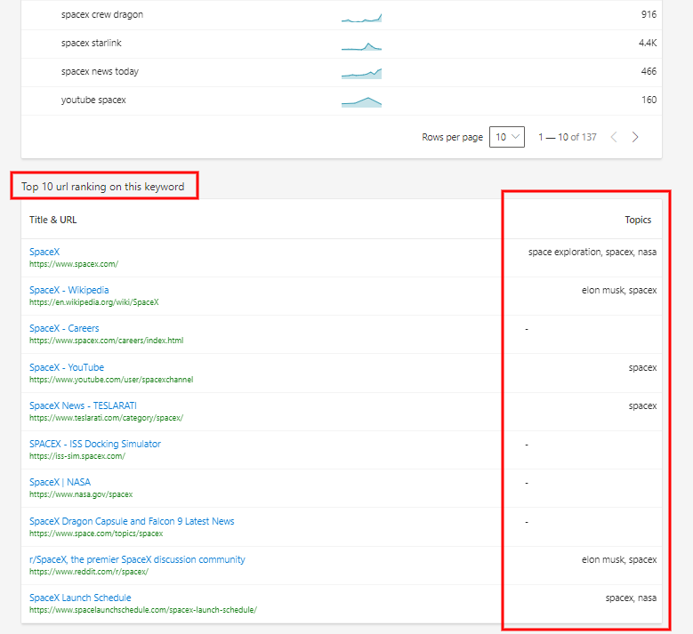This screenshot has height=634, width=693.
Task: Open SpaceX News - TESLARATI link
Action: tap(83, 405)
